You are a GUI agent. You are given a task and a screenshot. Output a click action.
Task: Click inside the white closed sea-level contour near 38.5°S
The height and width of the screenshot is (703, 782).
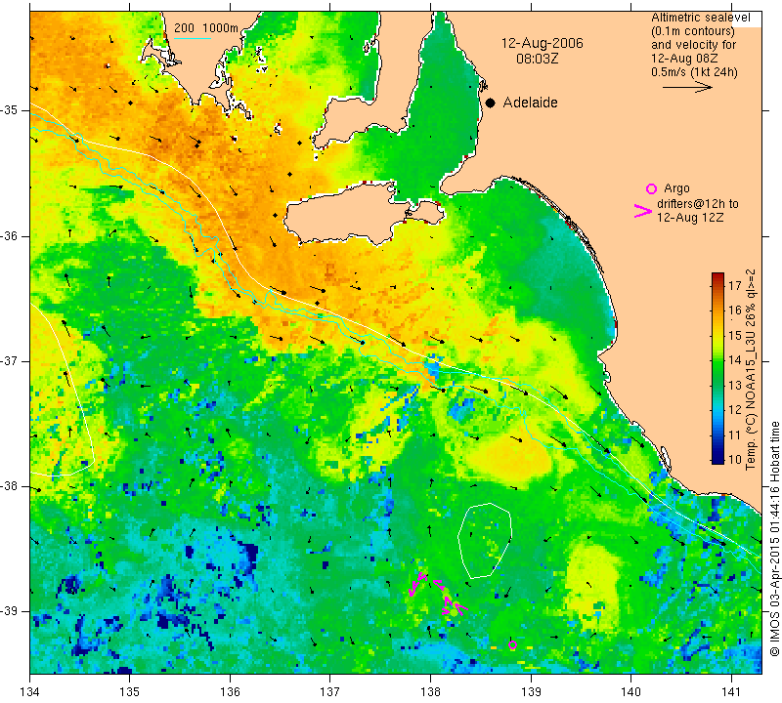coord(485,541)
